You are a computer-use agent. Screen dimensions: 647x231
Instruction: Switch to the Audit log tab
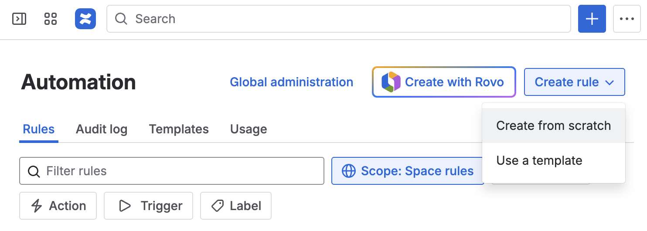(x=102, y=129)
